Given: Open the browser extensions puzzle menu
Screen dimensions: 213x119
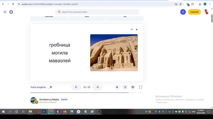Looking at the screenshot, I should 193,4.
